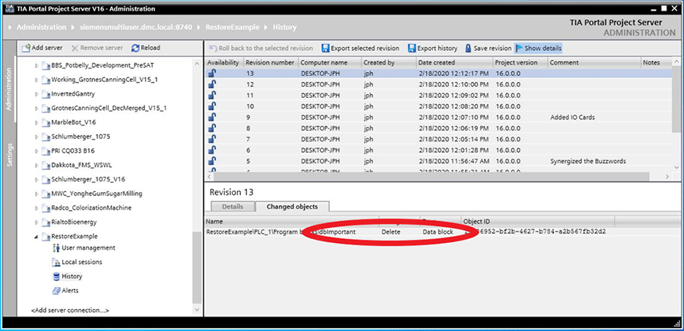684x331 pixels.
Task: Select the Schlumberger_1075_V16 project icon
Action: 46,179
